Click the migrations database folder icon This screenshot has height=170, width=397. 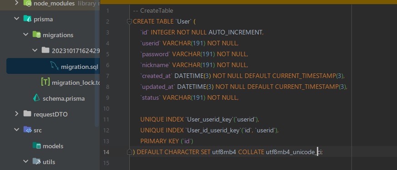pos(36,34)
